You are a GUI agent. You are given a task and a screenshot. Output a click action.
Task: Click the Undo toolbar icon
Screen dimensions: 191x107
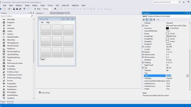[24, 9]
